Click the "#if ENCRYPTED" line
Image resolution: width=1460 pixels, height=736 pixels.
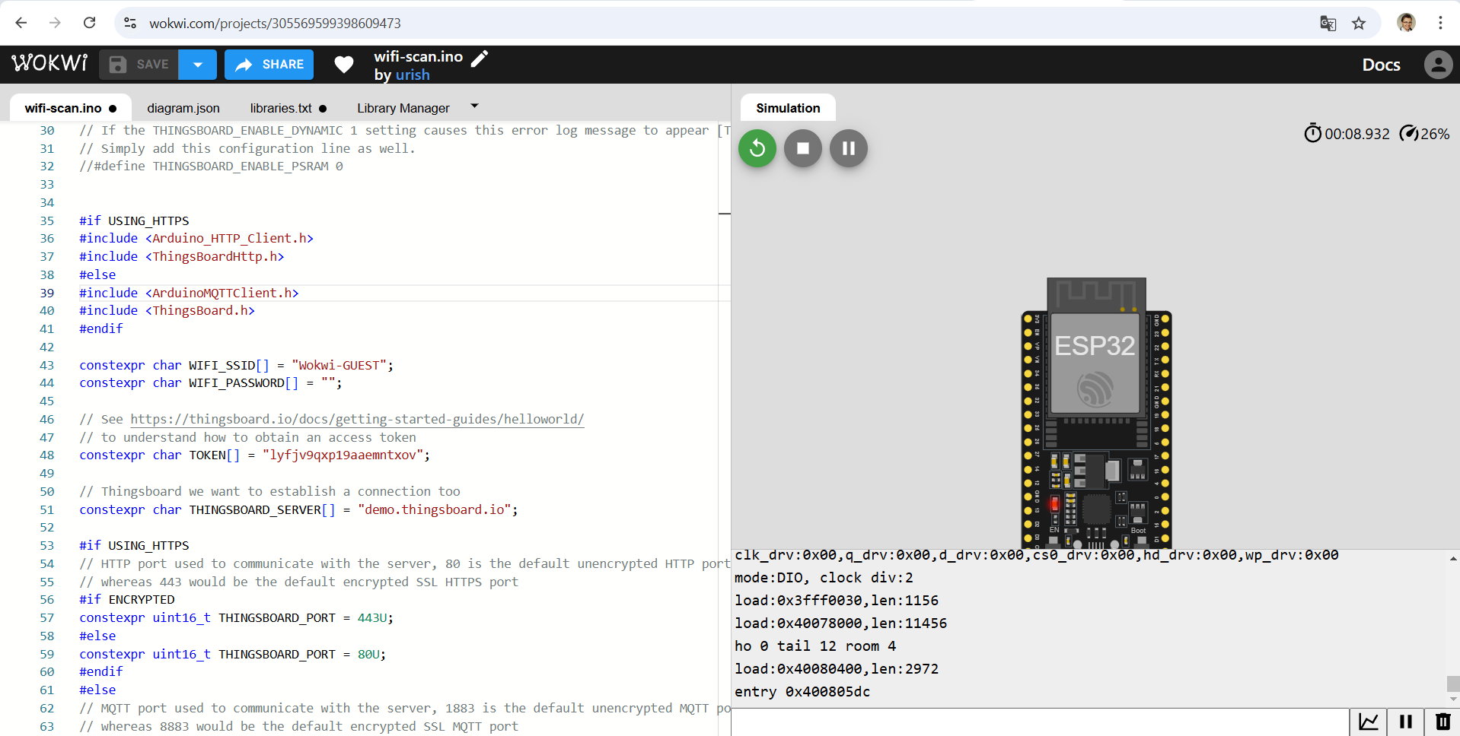coord(127,599)
